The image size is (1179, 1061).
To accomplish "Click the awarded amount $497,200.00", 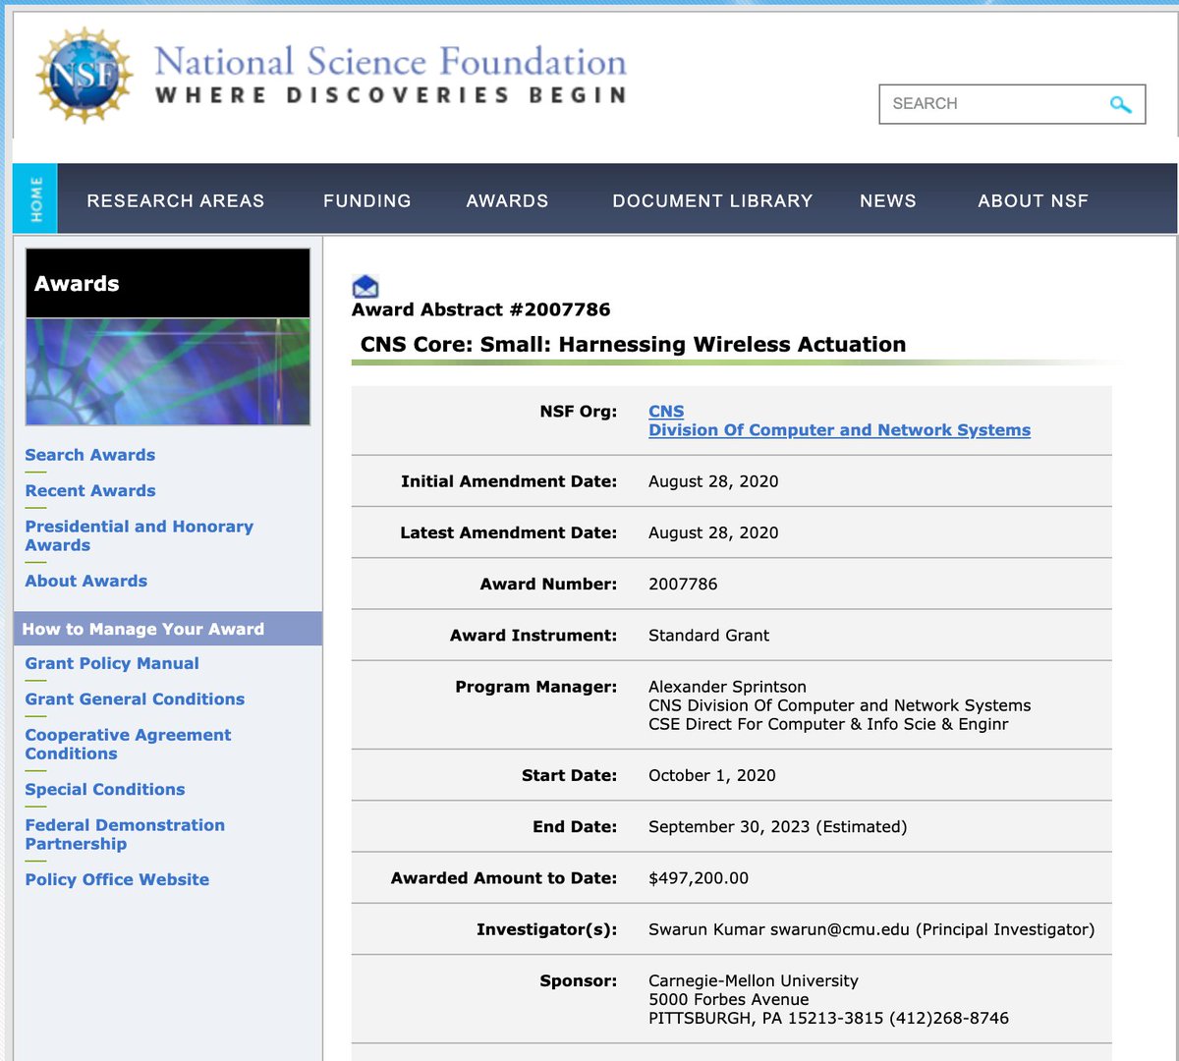I will point(699,878).
